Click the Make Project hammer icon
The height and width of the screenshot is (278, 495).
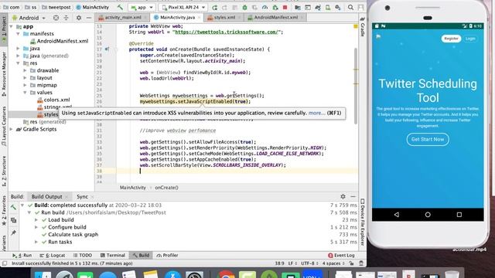click(120, 7)
